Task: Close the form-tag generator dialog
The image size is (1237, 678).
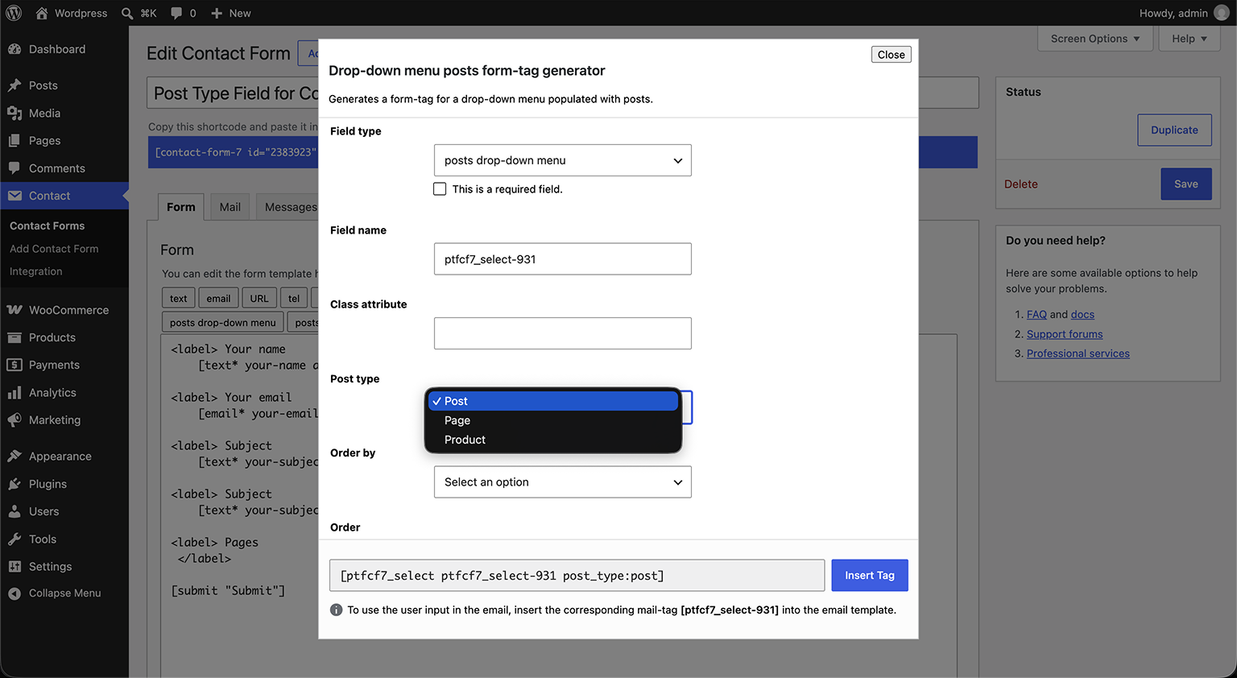Action: pyautogui.click(x=892, y=55)
